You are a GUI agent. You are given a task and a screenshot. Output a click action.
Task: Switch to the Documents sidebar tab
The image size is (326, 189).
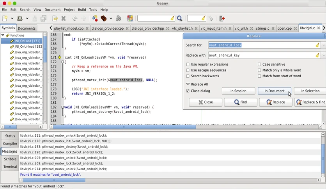(27, 28)
